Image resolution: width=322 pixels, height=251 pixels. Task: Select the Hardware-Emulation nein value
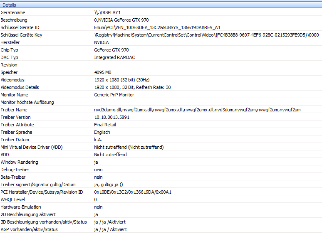[x=98, y=207]
